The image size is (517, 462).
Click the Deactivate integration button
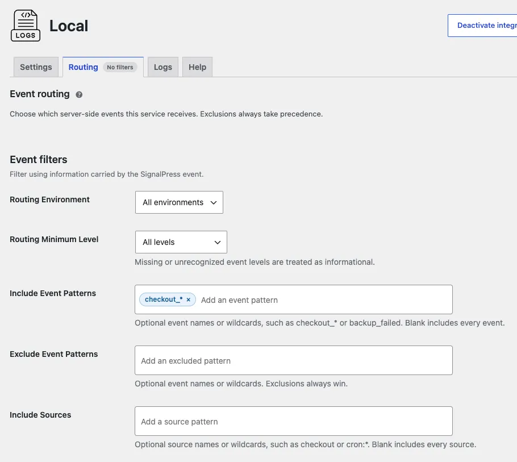click(x=482, y=26)
